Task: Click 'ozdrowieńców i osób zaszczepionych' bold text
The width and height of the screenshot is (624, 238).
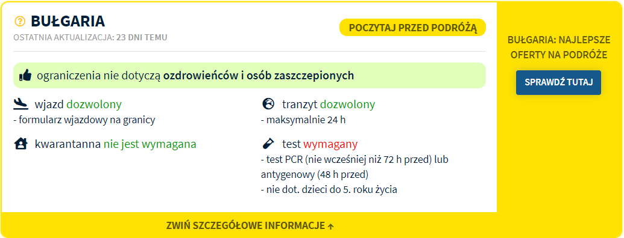Action: 259,75
